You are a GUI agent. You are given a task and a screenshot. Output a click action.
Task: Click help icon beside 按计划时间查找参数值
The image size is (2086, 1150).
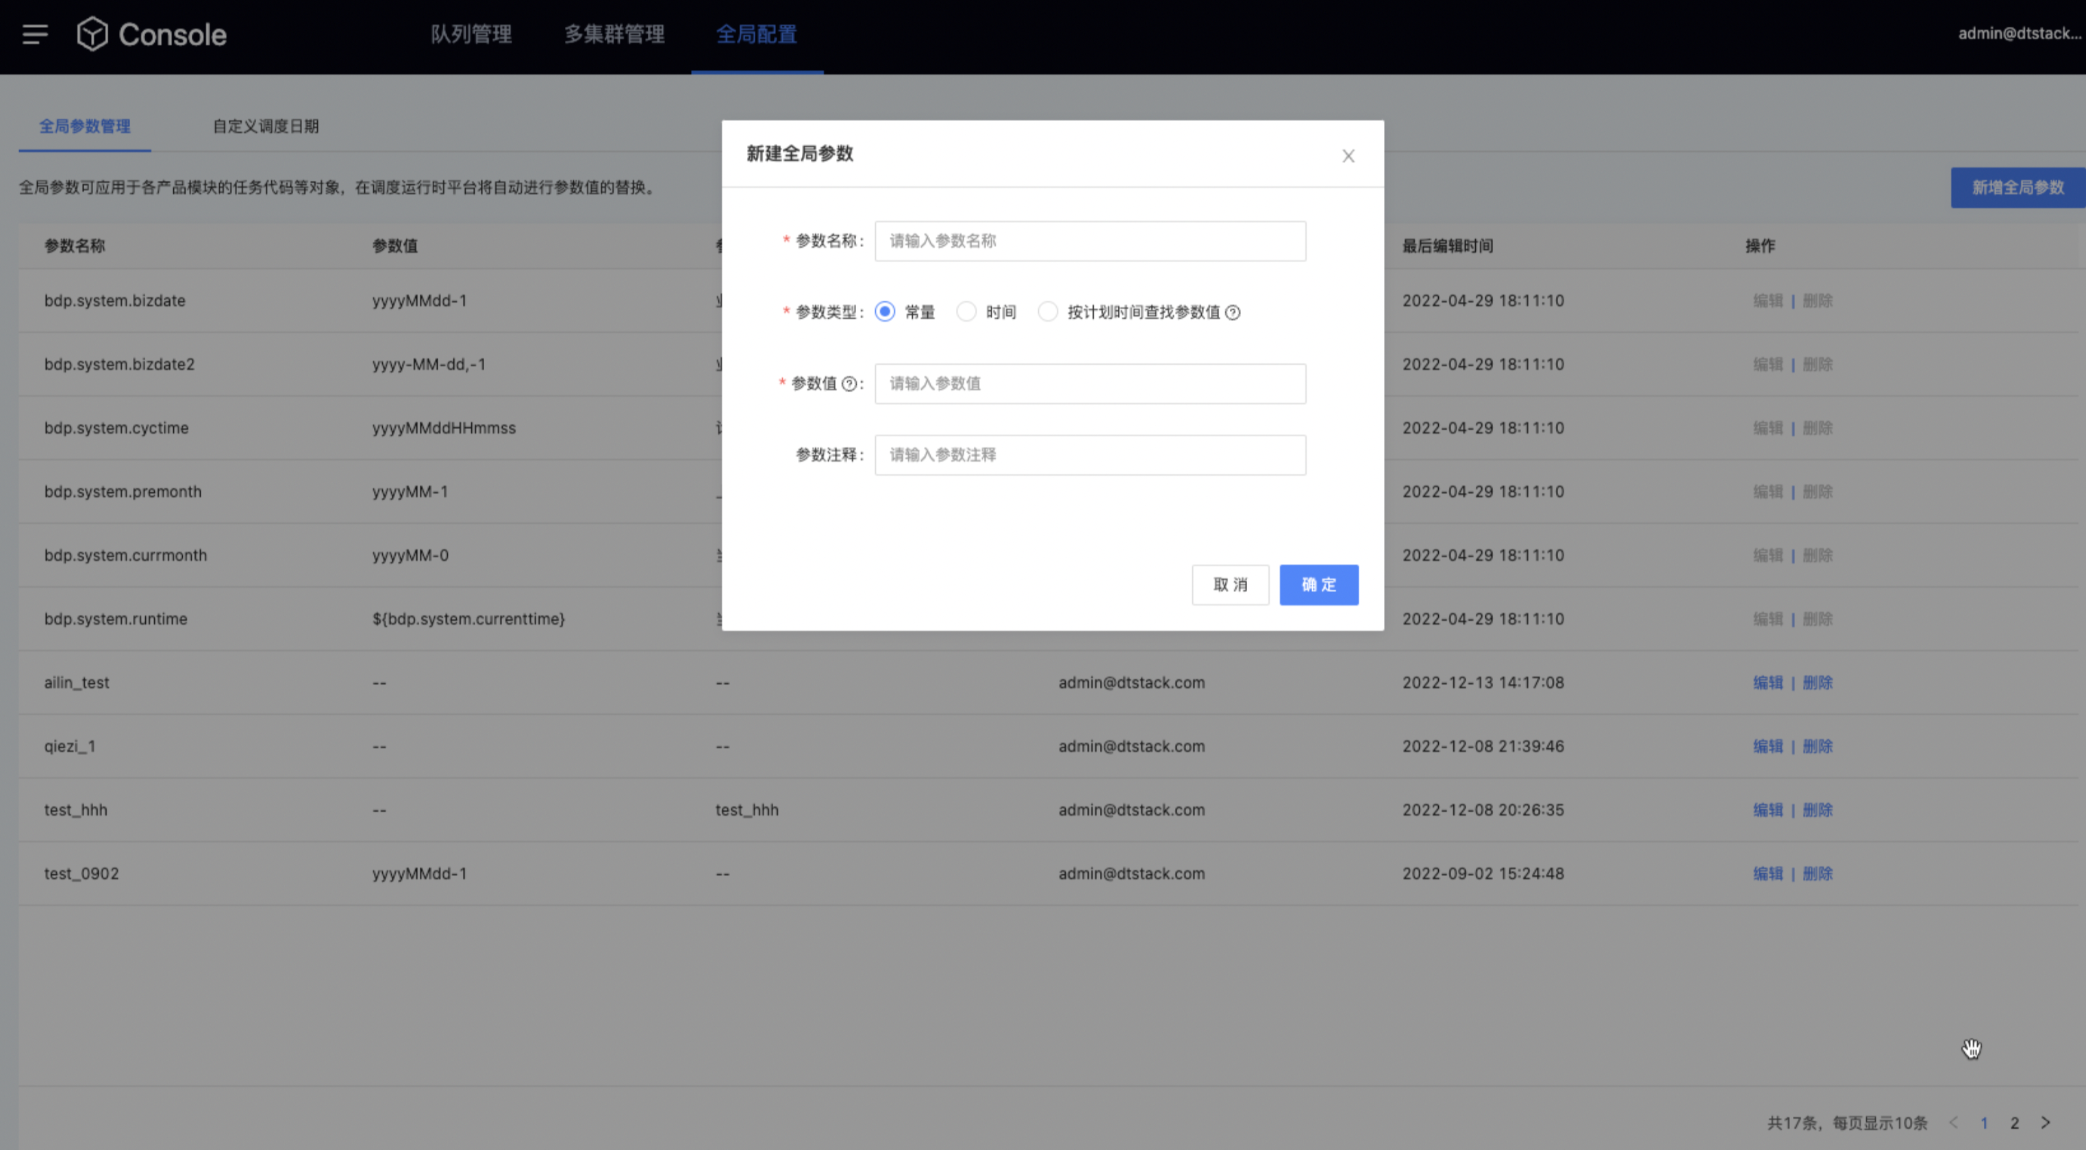point(1233,312)
